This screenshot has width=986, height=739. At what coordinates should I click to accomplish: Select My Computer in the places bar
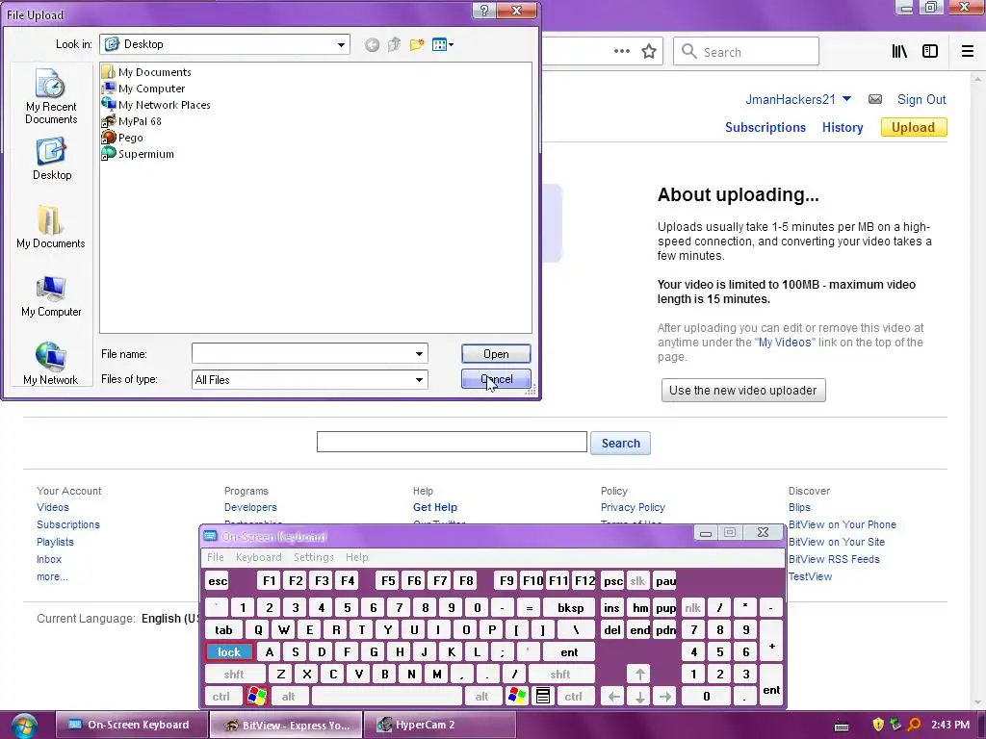(x=51, y=296)
